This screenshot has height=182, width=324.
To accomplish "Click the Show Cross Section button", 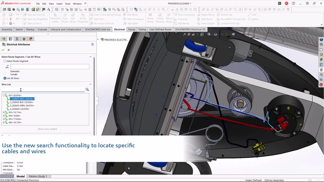I will pos(48,129).
